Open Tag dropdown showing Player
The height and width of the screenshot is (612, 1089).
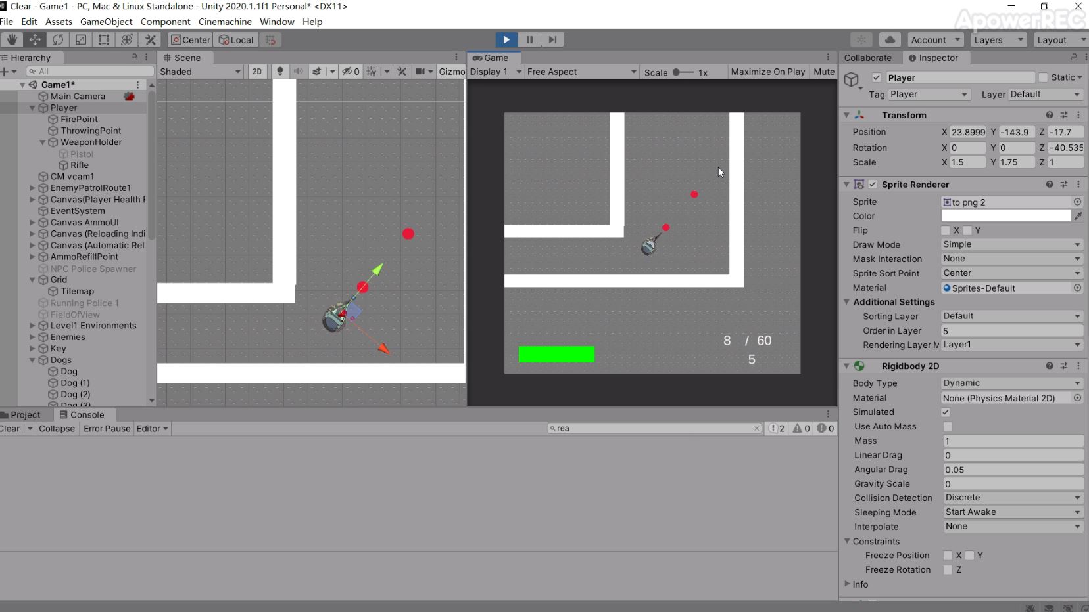pyautogui.click(x=929, y=95)
